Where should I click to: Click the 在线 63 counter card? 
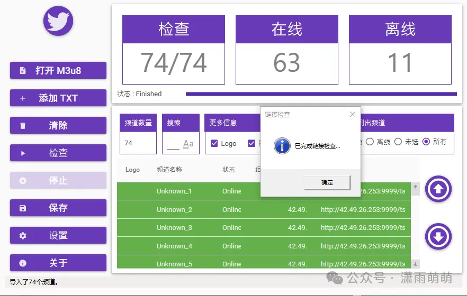click(287, 50)
